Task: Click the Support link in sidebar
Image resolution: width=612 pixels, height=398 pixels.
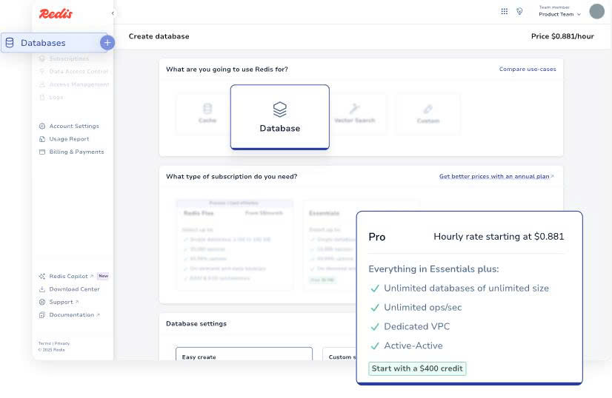Action: tap(61, 302)
